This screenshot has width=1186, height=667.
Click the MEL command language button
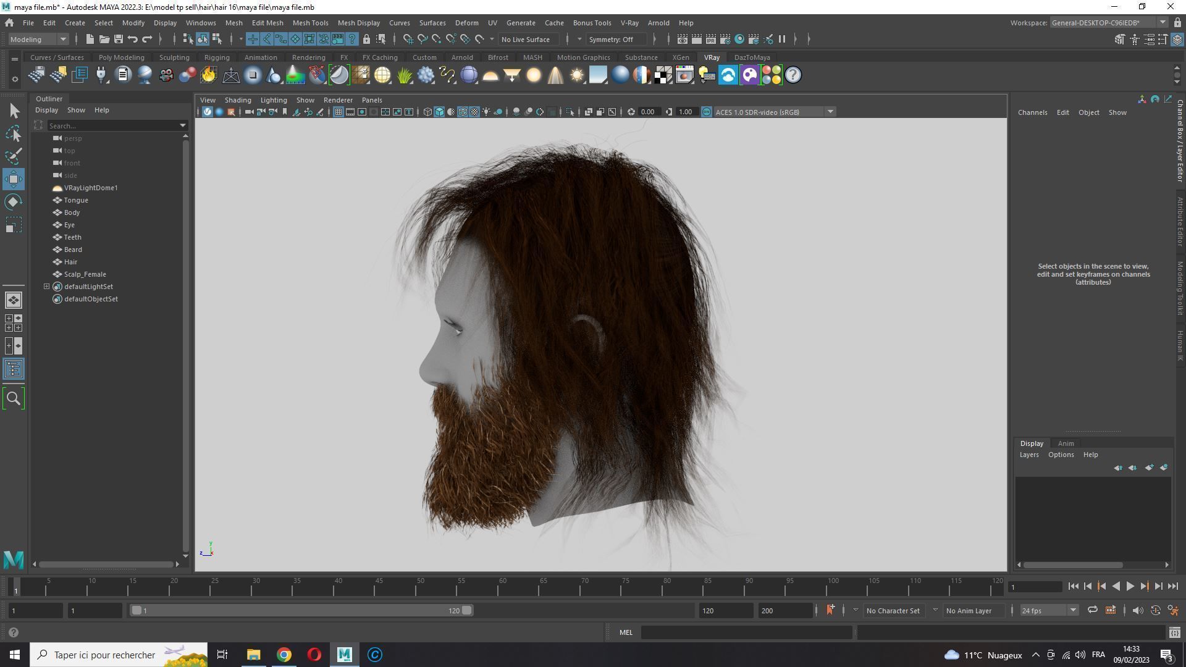[x=626, y=632]
